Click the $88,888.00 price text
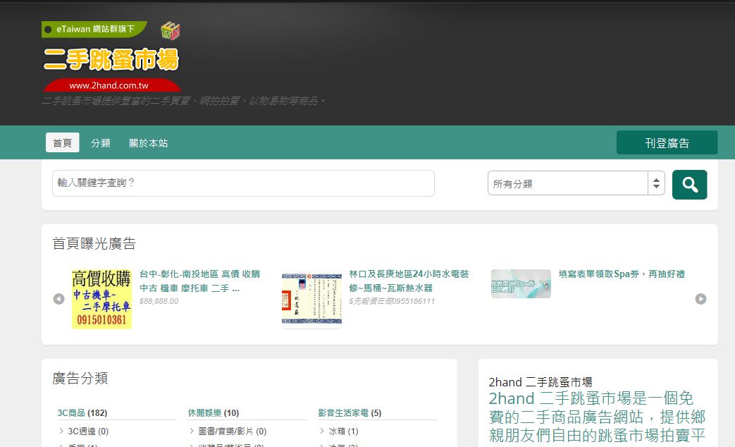The image size is (735, 447). coord(159,301)
